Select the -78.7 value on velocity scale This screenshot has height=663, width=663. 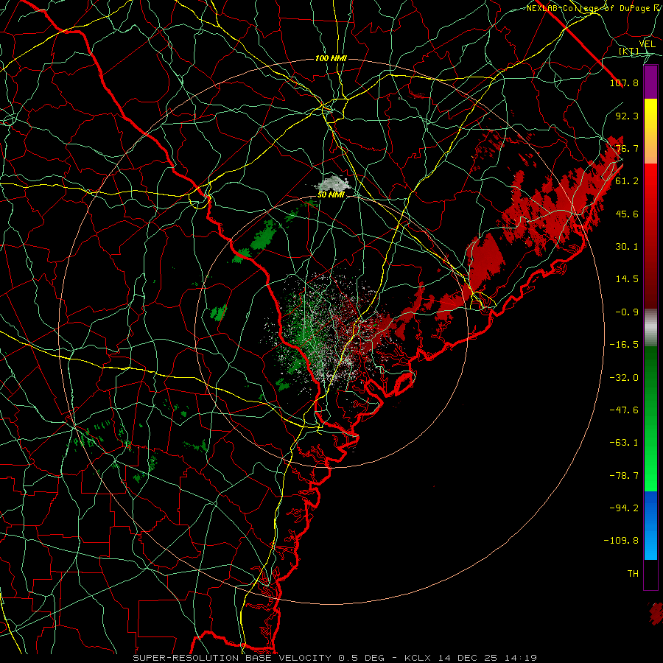coord(624,476)
